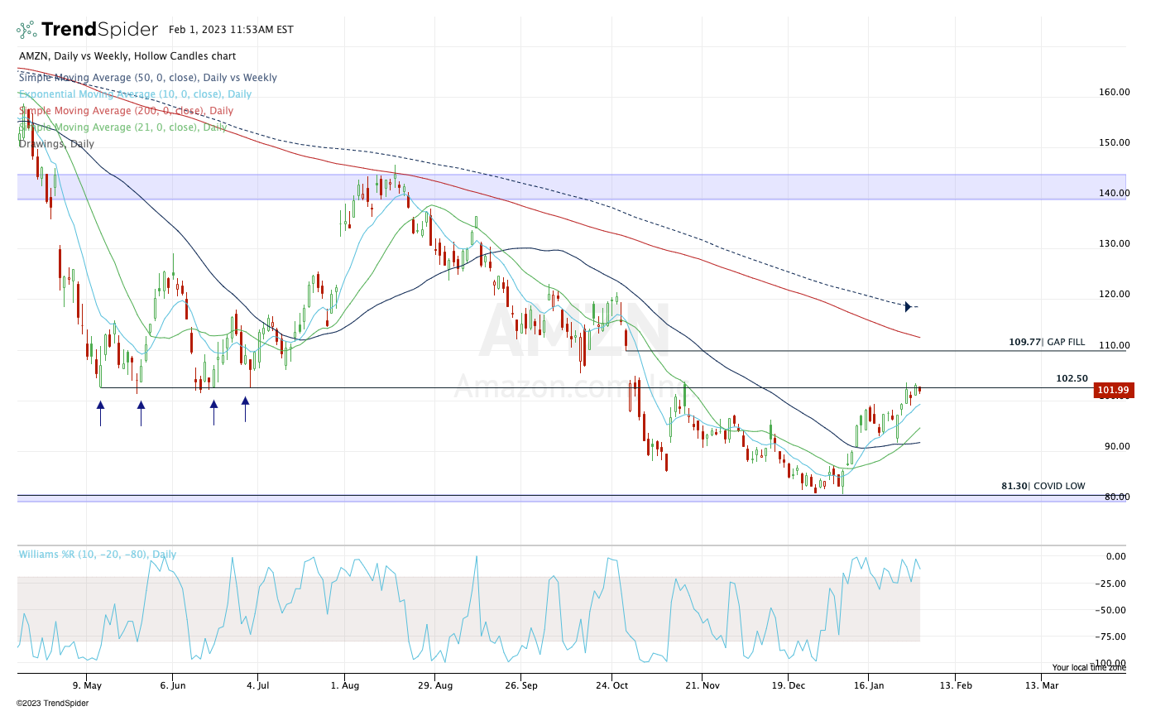Click the 29. Aug date axis label
The height and width of the screenshot is (711, 1151).
(435, 685)
